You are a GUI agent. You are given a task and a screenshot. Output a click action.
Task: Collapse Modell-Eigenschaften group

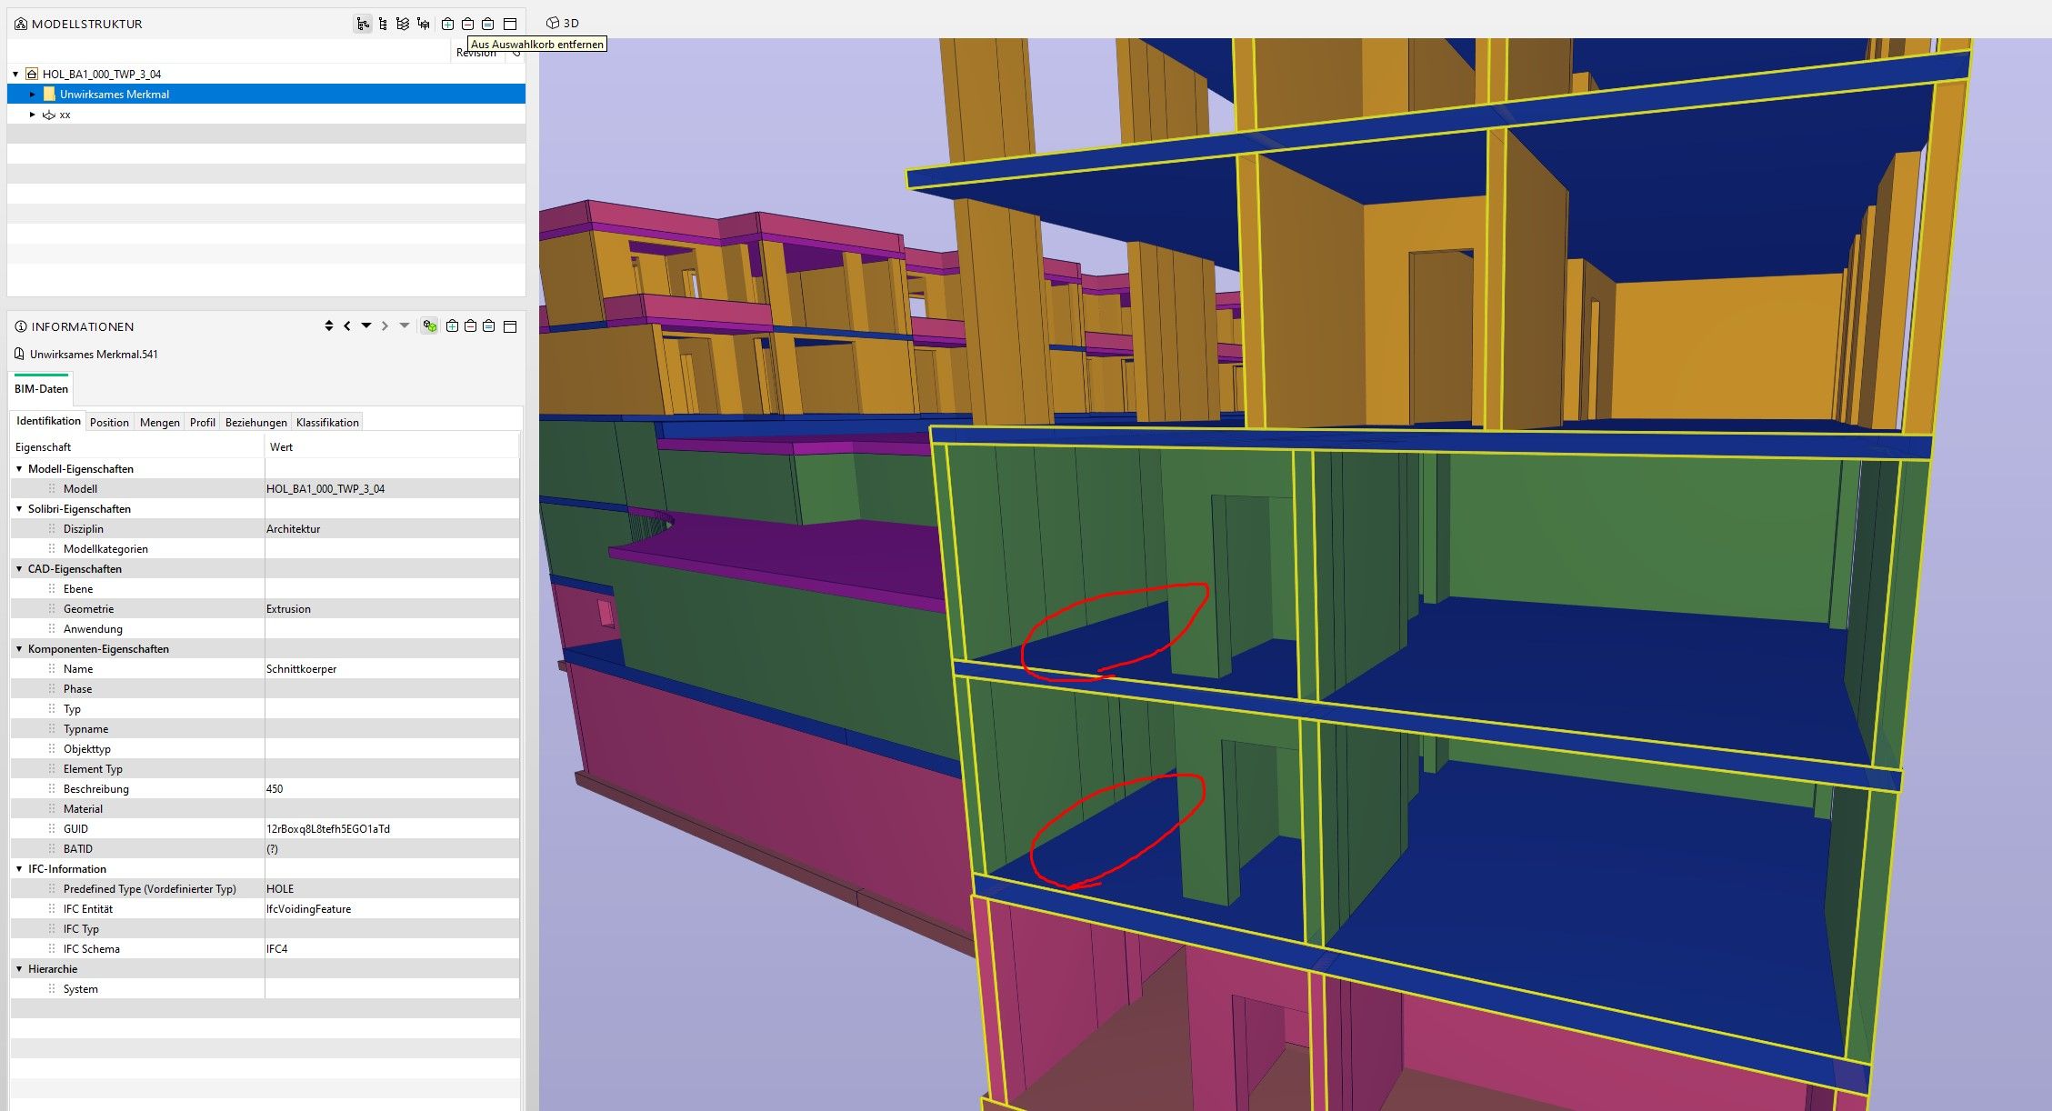coord(19,468)
